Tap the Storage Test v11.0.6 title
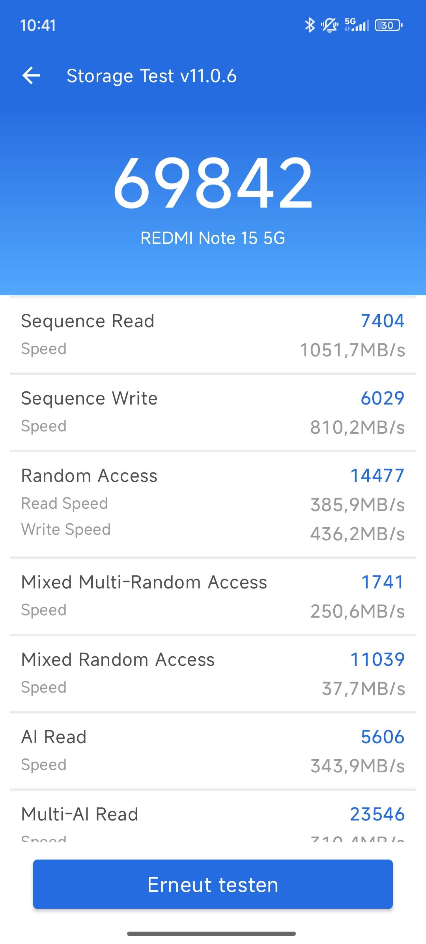426x944 pixels. tap(151, 76)
